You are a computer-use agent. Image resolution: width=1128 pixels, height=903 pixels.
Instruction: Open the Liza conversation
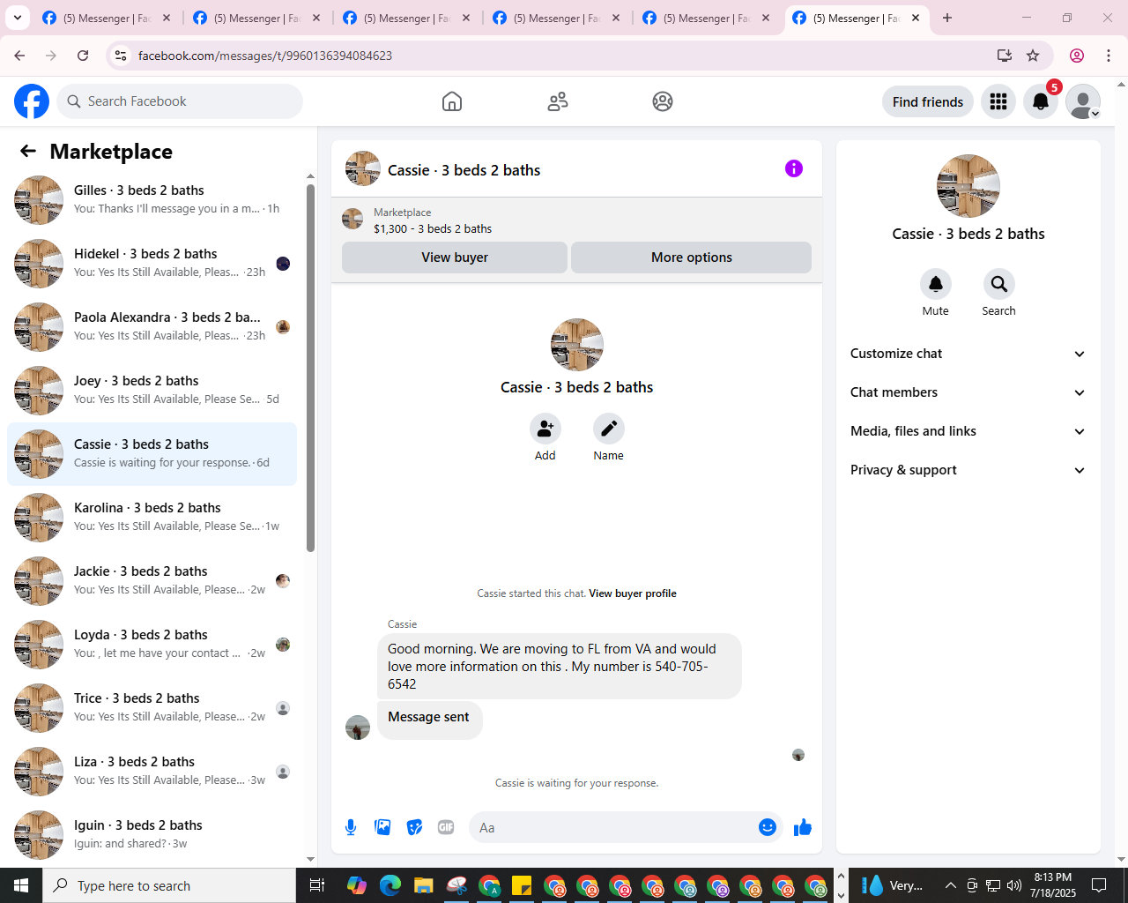point(152,772)
